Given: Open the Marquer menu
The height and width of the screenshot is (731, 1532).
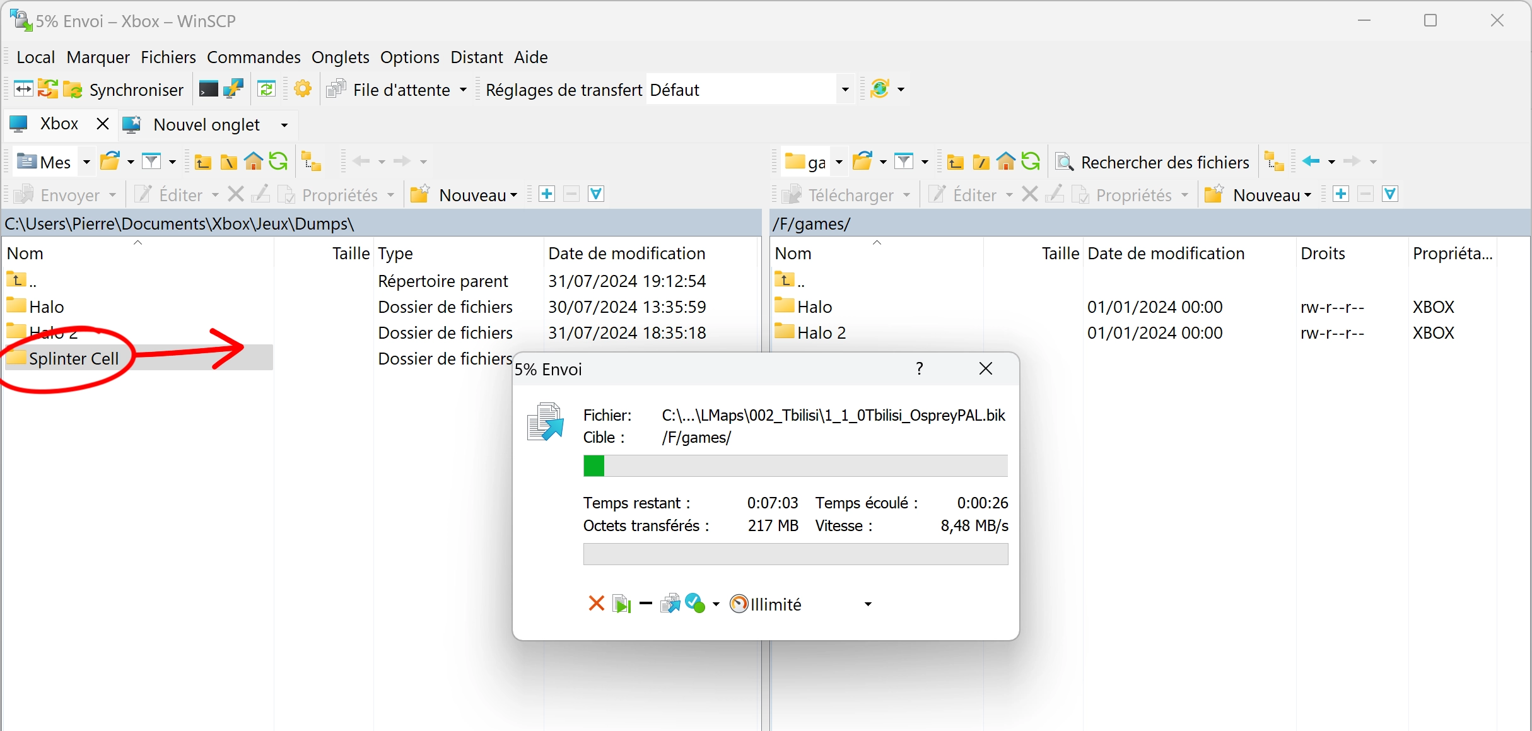Looking at the screenshot, I should click(x=98, y=57).
